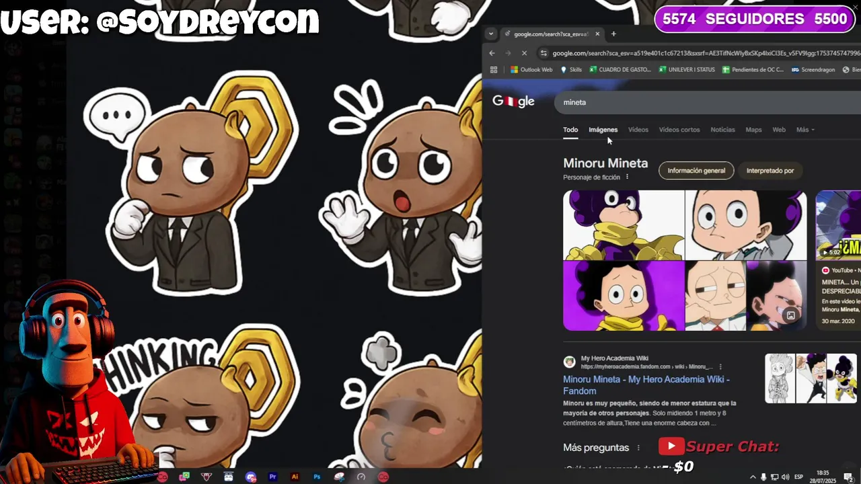Open Más preguntas options menu
The height and width of the screenshot is (484, 861).
tap(638, 448)
